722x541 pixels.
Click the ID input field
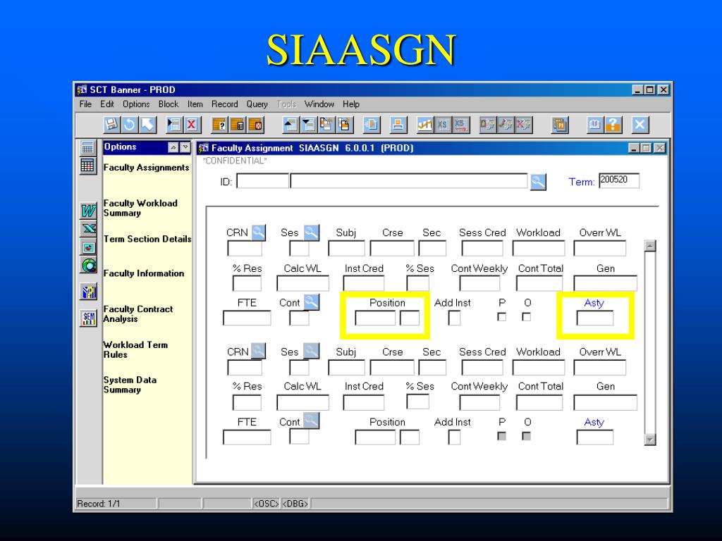pyautogui.click(x=262, y=181)
